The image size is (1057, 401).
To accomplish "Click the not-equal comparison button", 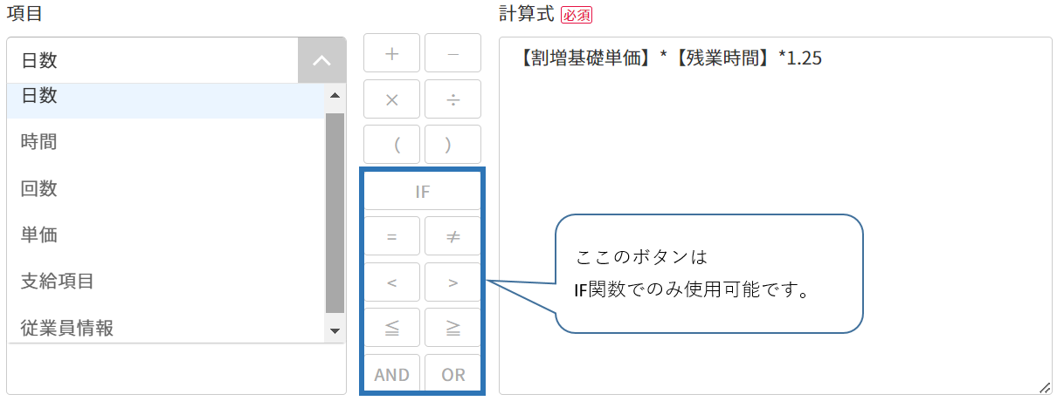I will click(453, 237).
